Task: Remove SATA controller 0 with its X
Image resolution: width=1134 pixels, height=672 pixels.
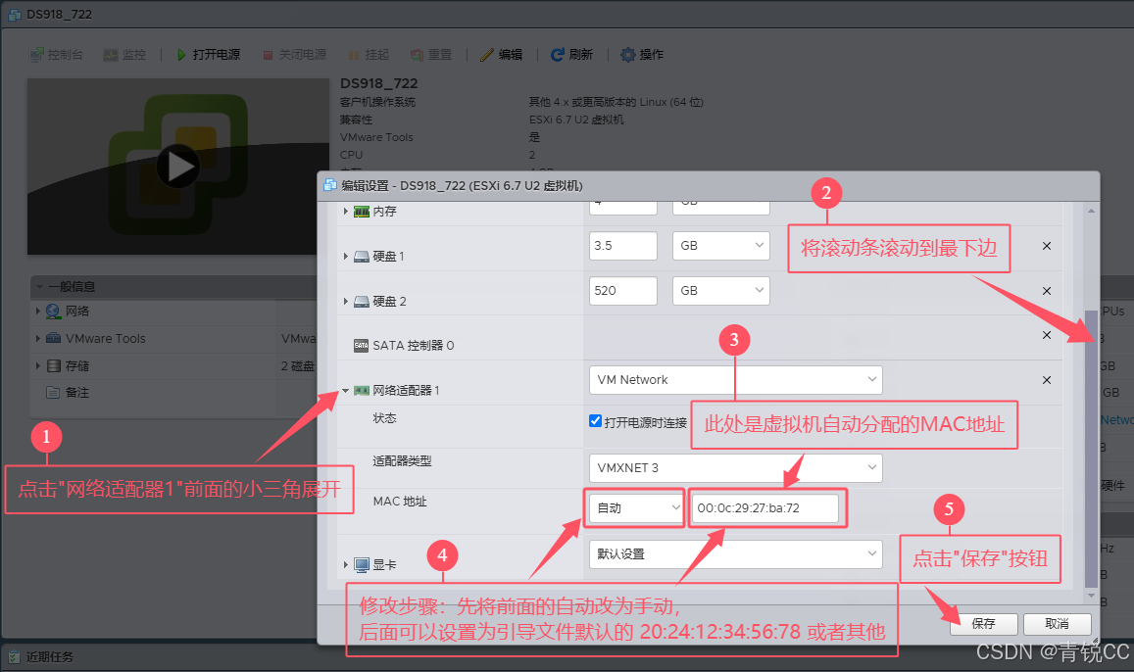Action: point(1047,335)
